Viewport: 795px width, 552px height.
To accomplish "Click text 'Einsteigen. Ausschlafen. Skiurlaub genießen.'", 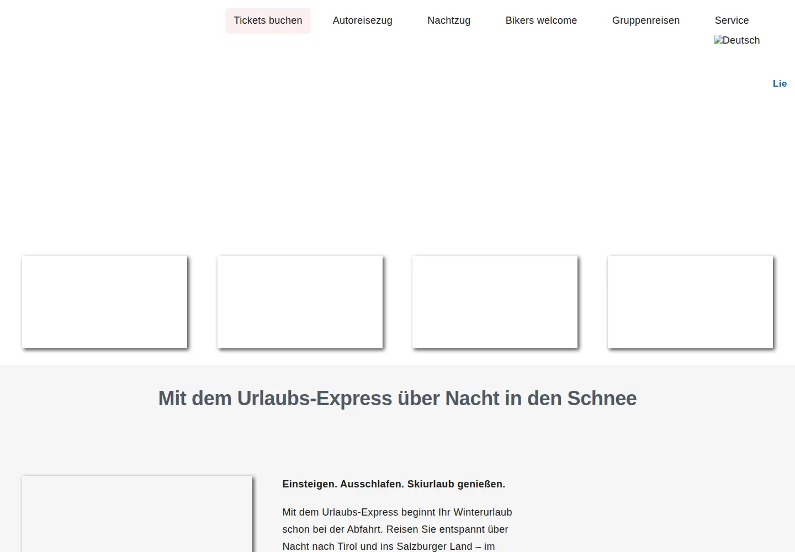I will [394, 484].
